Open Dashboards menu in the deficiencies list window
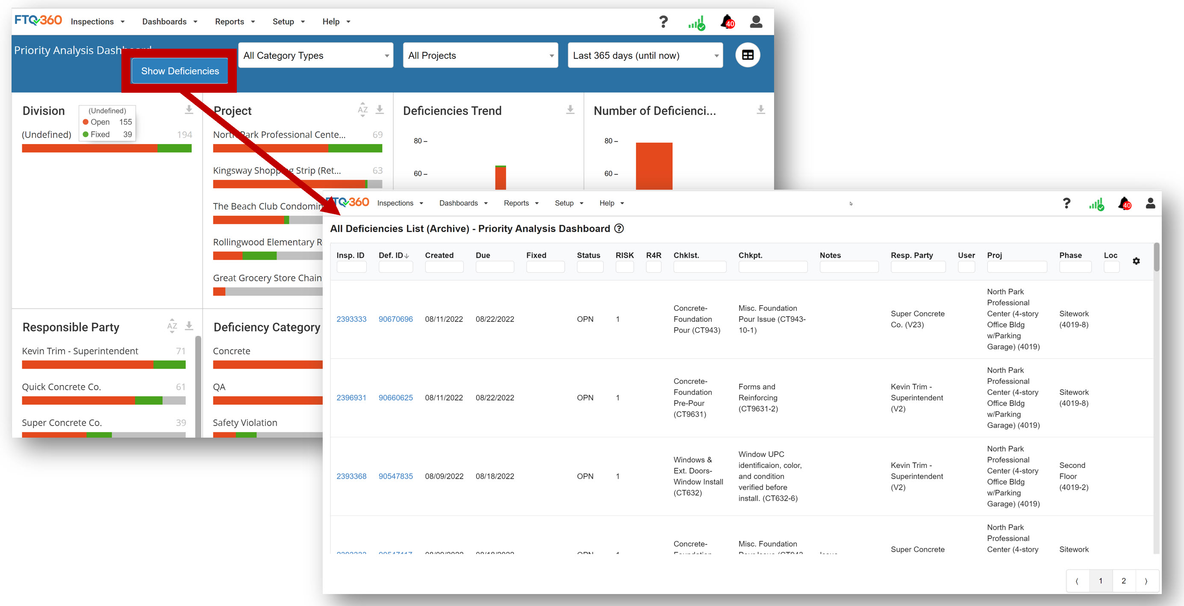1184x606 pixels. pos(463,203)
